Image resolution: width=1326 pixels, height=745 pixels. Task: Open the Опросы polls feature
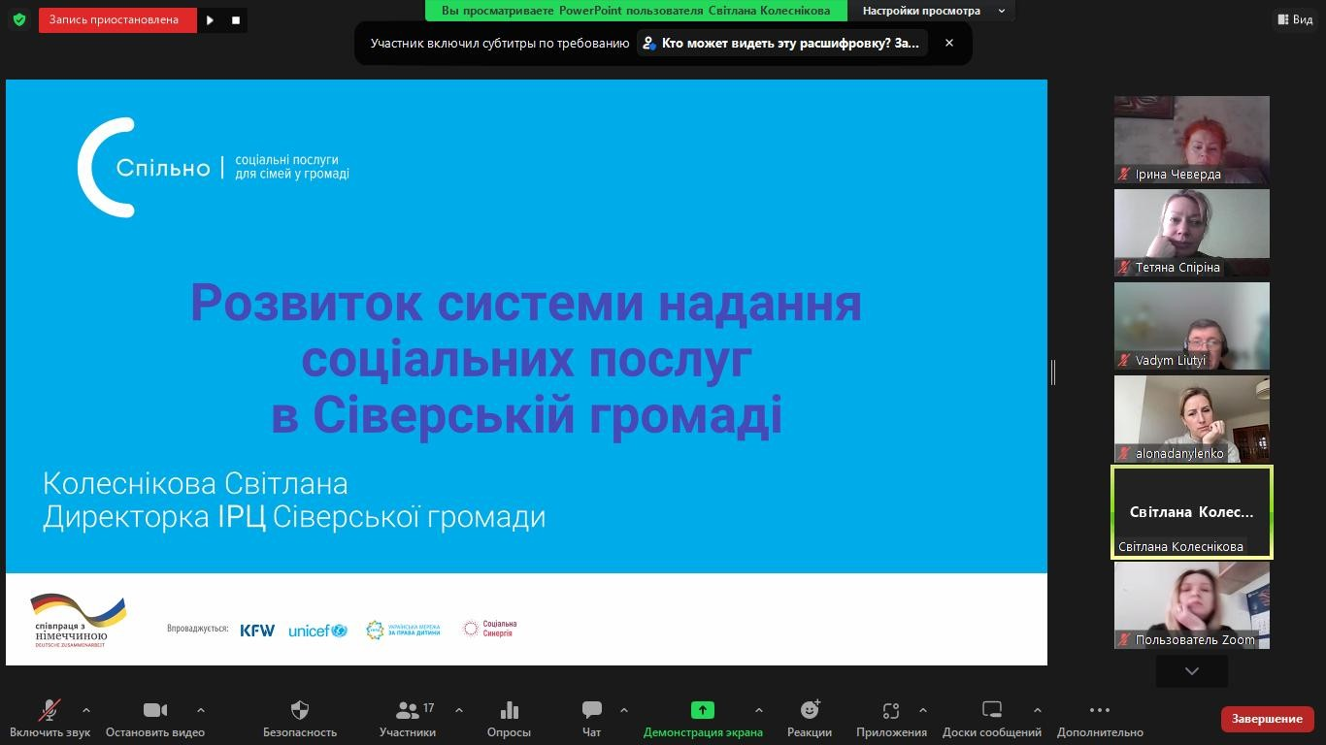click(509, 718)
